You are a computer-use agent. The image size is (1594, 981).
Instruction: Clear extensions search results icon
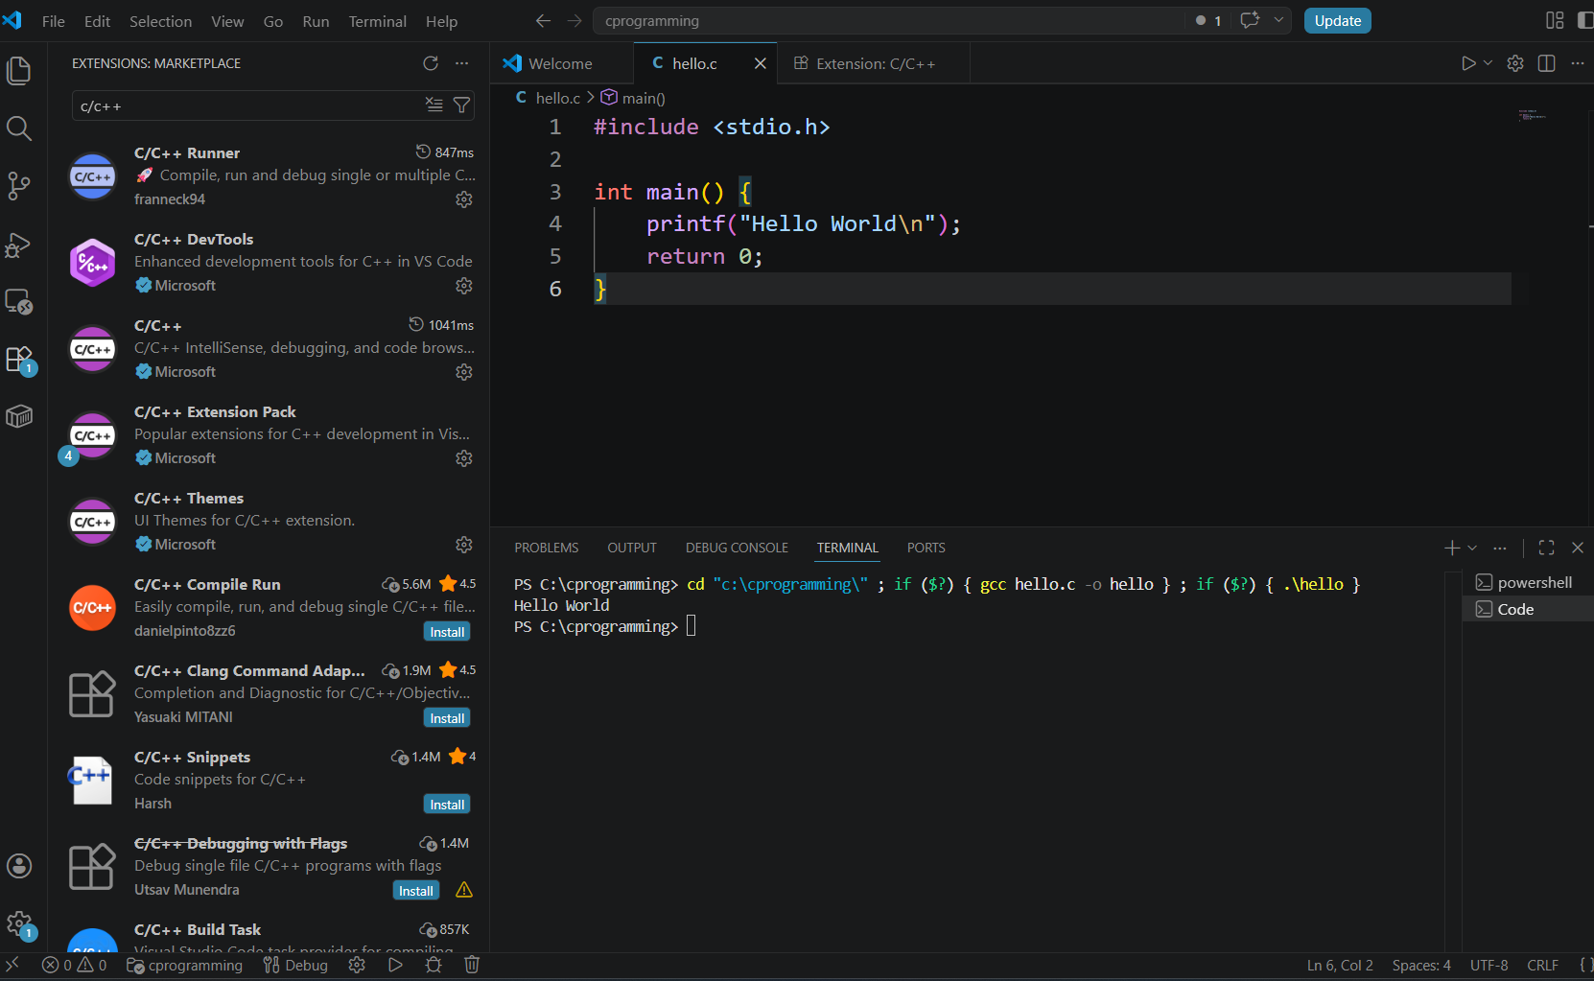tap(434, 105)
